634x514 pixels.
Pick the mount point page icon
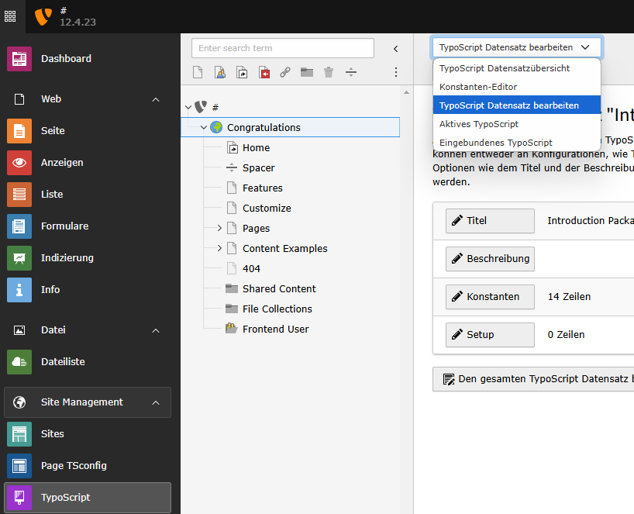point(264,72)
